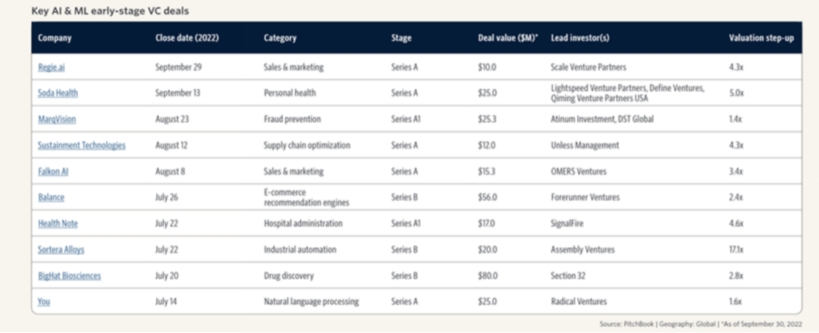Click the $80.0 deal value cell
This screenshot has height=333, width=819.
[x=489, y=275]
